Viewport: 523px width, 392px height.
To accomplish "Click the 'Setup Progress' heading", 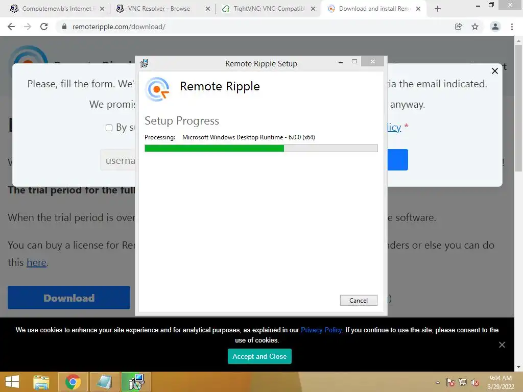I will [x=182, y=120].
